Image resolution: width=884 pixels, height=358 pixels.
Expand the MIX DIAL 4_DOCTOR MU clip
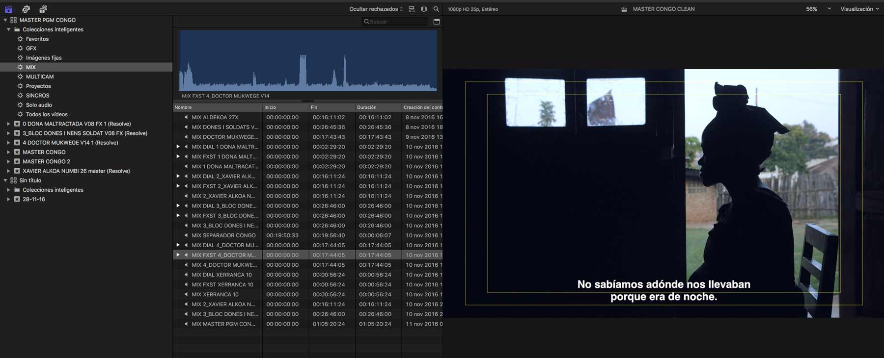pyautogui.click(x=178, y=245)
